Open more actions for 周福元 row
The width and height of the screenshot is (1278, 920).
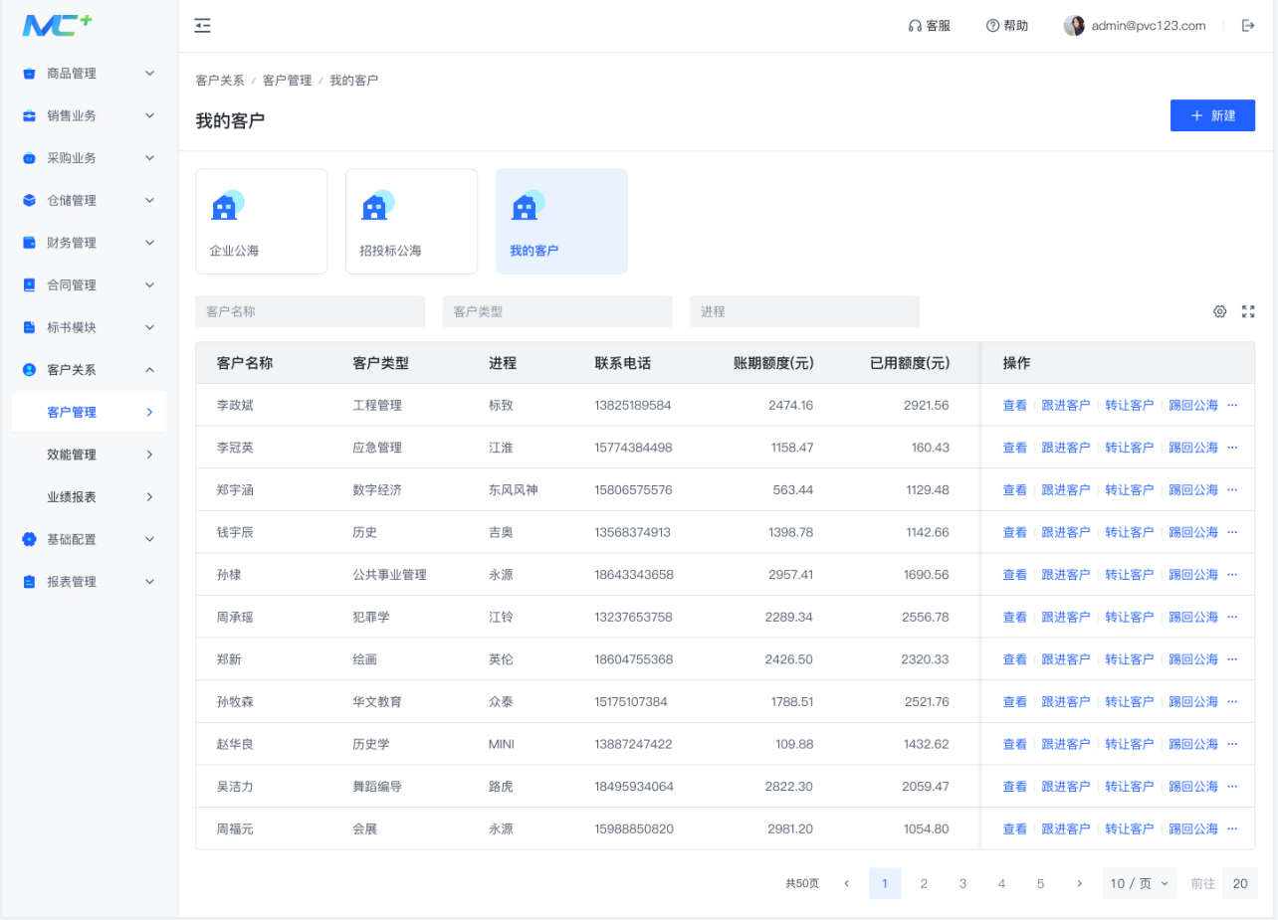pyautogui.click(x=1232, y=828)
